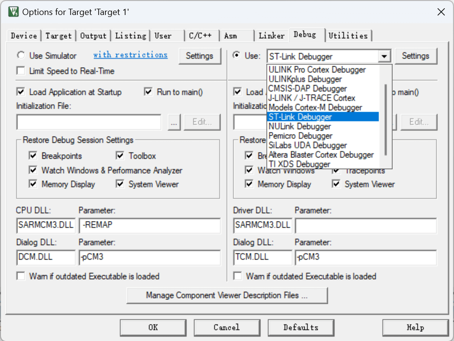Viewport: 454px width, 341px height.
Task: Confirm with the OK button
Action: (153, 327)
